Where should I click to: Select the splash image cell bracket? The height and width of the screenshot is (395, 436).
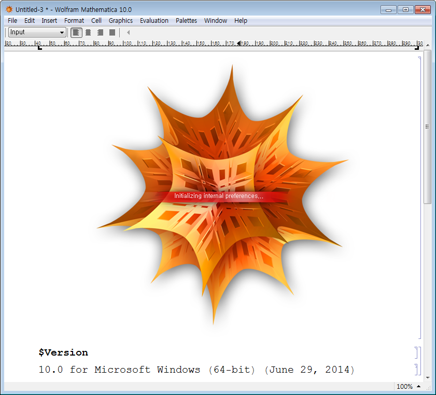pos(419,197)
